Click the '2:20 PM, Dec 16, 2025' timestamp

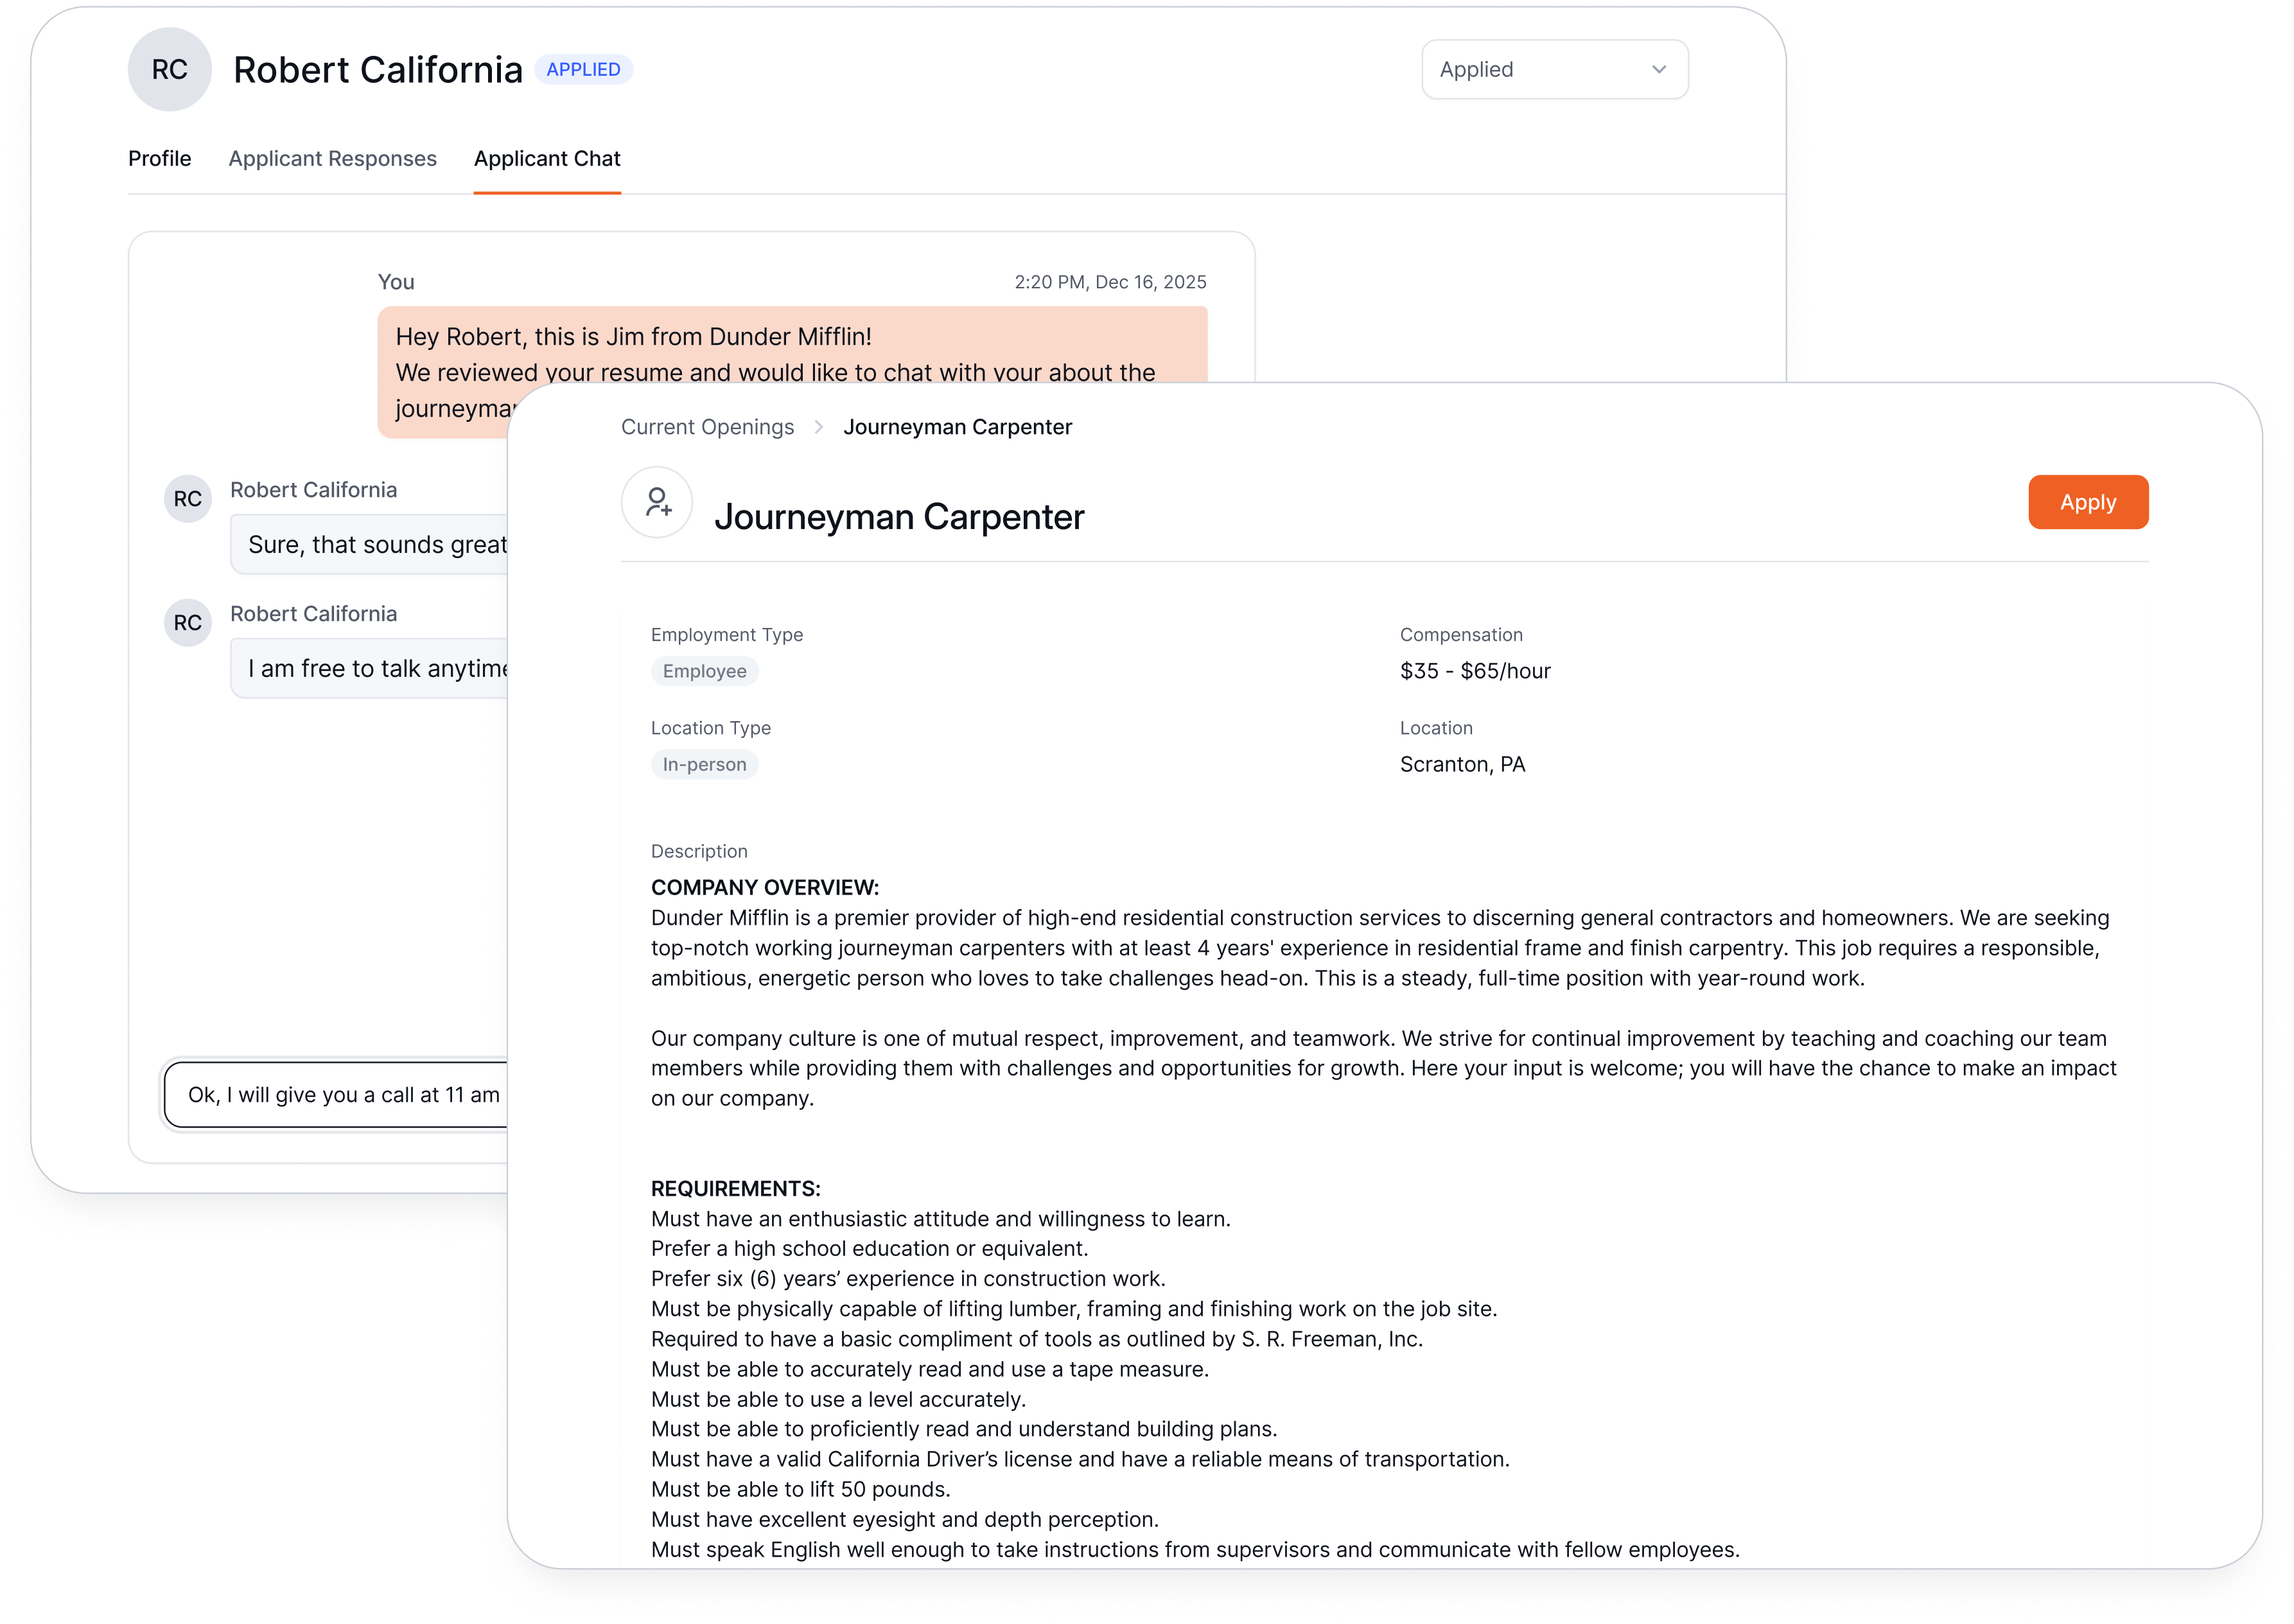tap(1110, 282)
